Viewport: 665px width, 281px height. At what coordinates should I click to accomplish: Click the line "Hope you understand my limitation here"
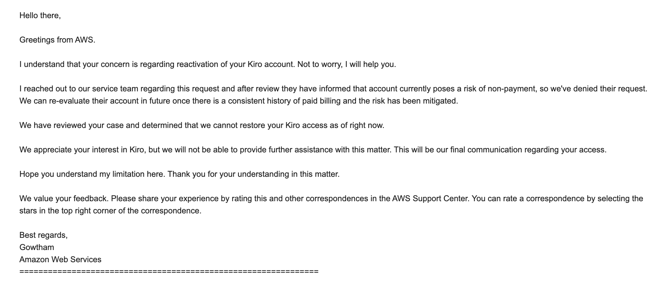92,174
